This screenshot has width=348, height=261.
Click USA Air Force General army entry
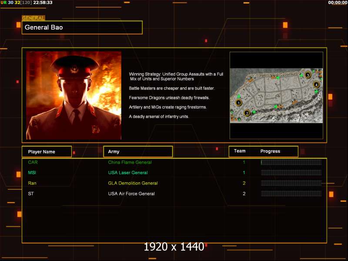(131, 194)
